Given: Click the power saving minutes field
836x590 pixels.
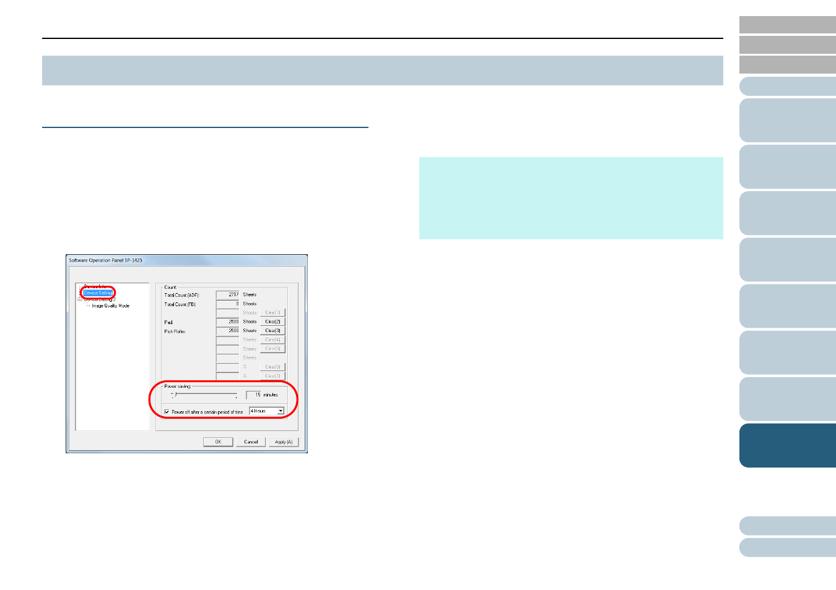Looking at the screenshot, I should [254, 395].
